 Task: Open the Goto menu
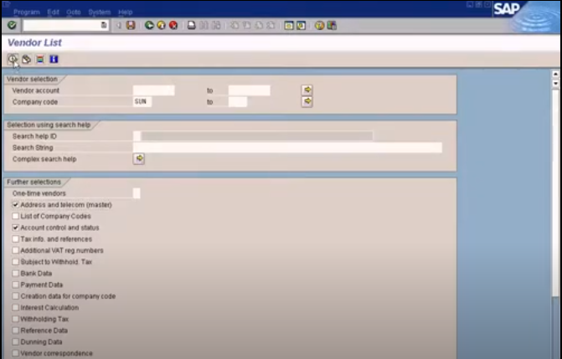74,13
